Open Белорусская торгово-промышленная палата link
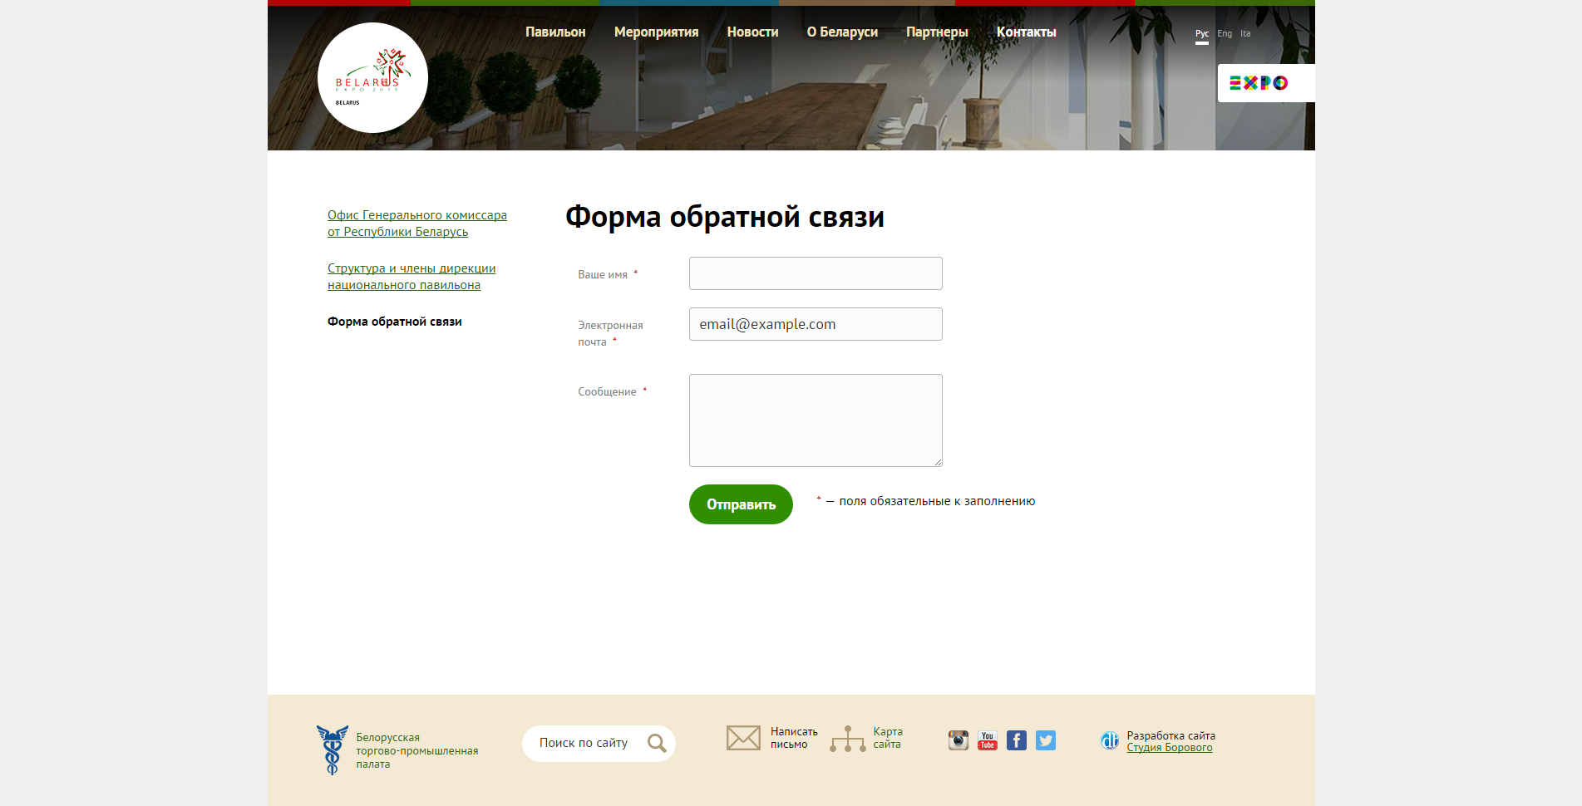Viewport: 1582px width, 806px height. point(417,750)
